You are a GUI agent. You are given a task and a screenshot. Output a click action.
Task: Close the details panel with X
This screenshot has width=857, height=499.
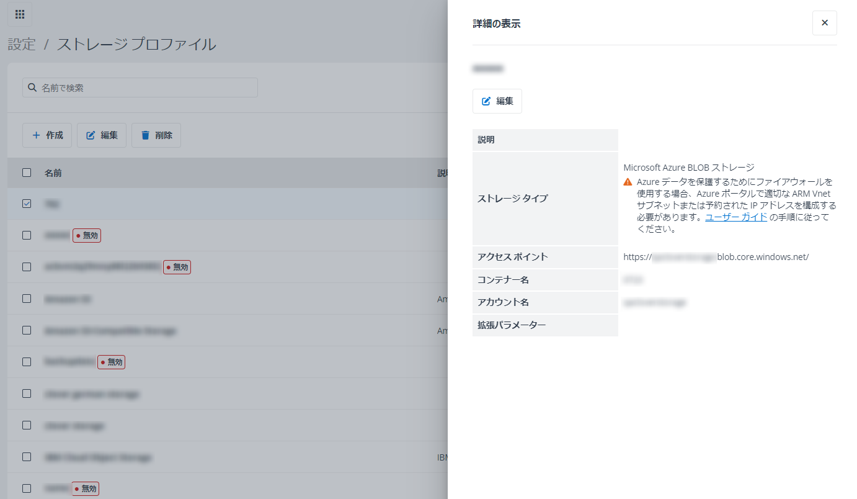824,23
